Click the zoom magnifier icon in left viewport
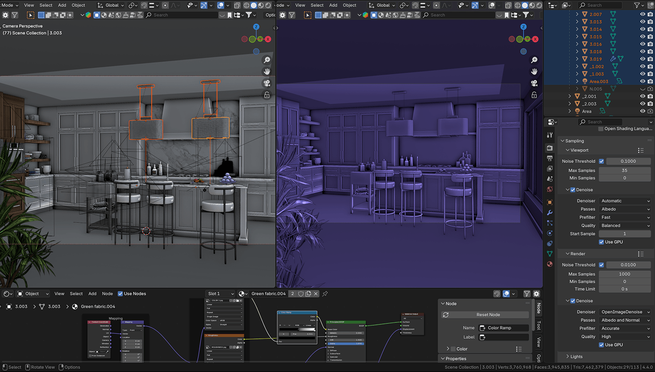This screenshot has width=655, height=372. point(267,60)
